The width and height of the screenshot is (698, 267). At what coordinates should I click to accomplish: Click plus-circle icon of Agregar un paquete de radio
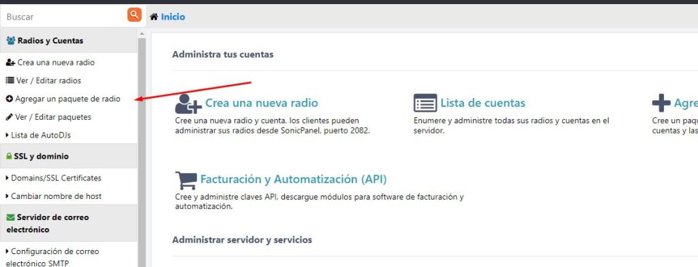pos(10,99)
